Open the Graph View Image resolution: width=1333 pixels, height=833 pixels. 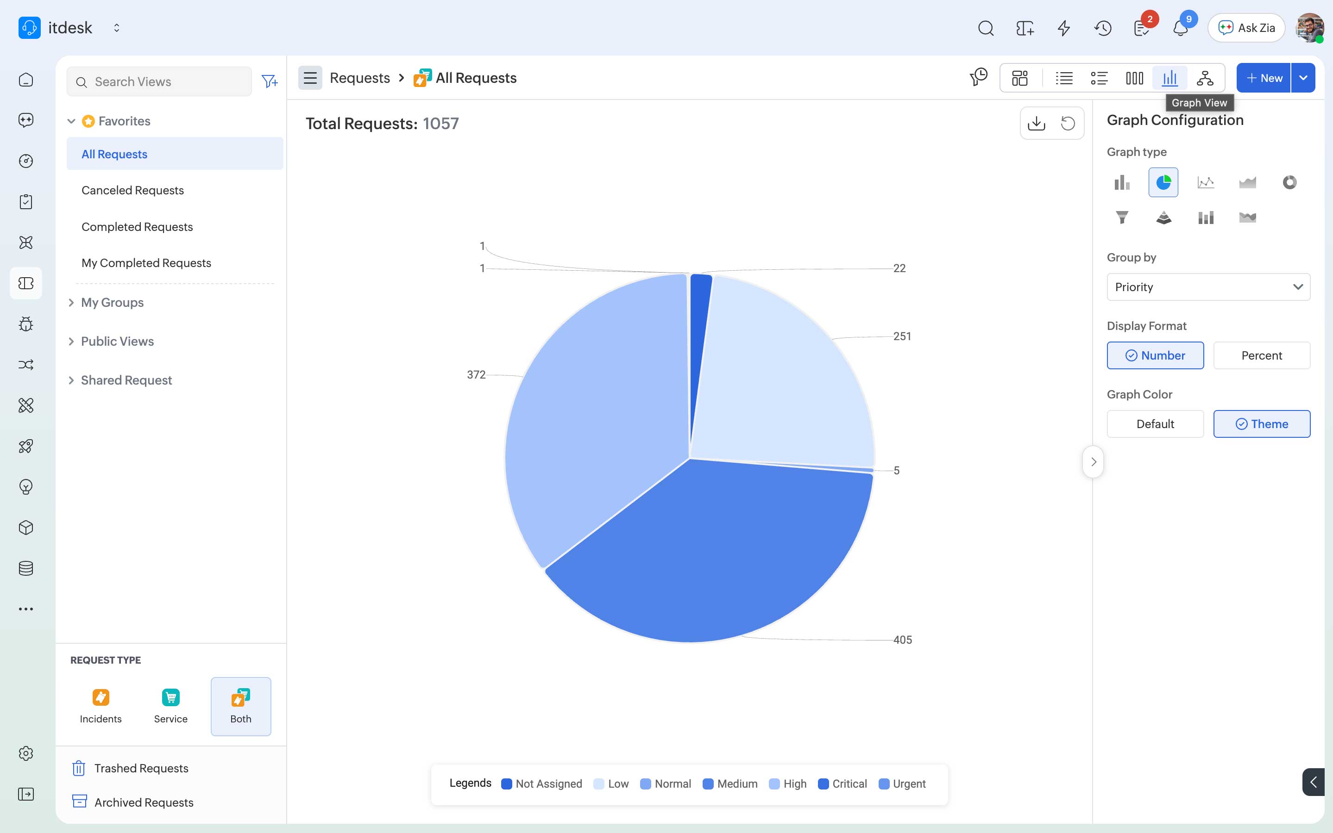1169,78
